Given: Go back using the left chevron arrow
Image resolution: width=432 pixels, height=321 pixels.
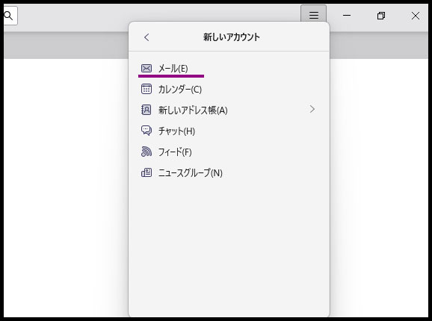Looking at the screenshot, I should pyautogui.click(x=146, y=37).
